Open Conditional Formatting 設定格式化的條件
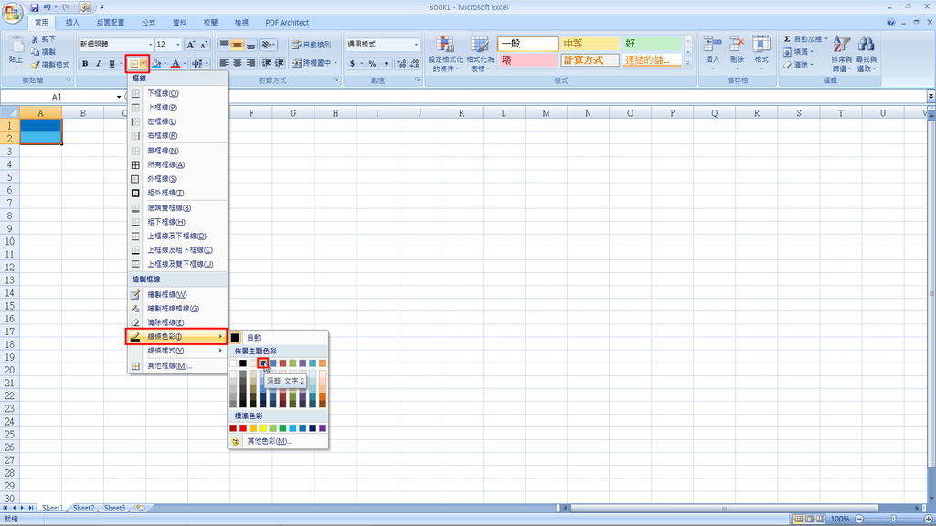 point(445,54)
